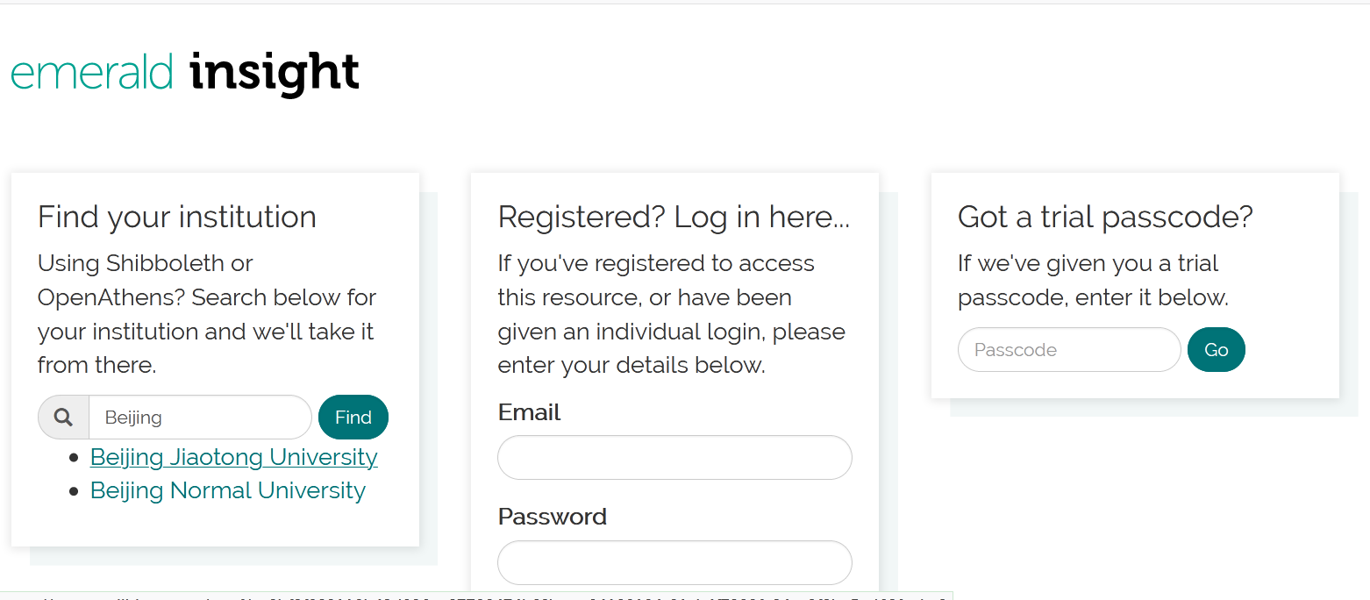Click the URL status bar at bottom
The width and height of the screenshot is (1370, 600).
click(474, 596)
